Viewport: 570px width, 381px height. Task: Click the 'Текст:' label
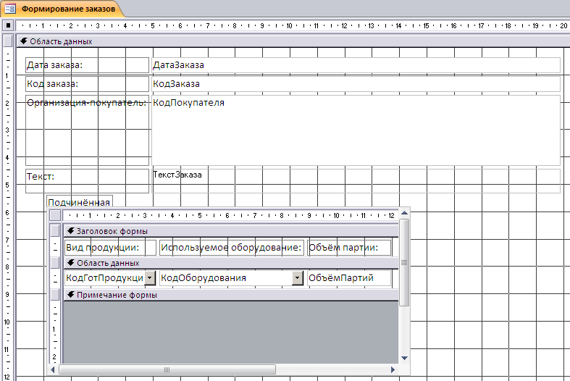coord(87,180)
